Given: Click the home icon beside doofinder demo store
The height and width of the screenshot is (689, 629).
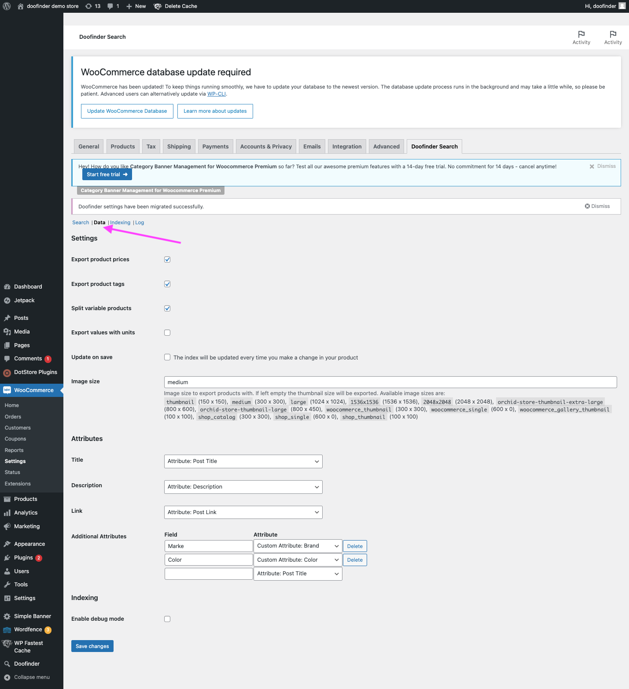Looking at the screenshot, I should pos(20,6).
